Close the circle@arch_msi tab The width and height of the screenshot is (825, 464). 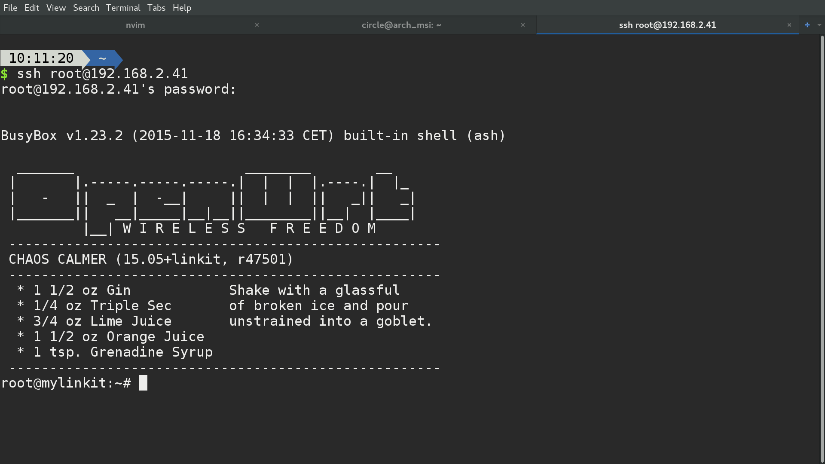tap(523, 25)
